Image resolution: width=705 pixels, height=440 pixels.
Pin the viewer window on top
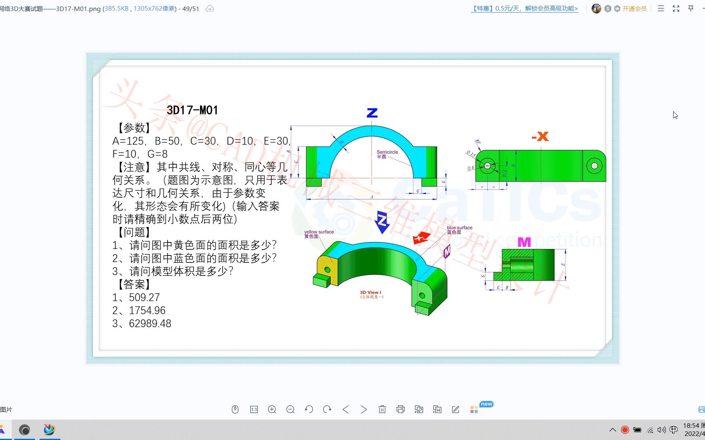691,9
